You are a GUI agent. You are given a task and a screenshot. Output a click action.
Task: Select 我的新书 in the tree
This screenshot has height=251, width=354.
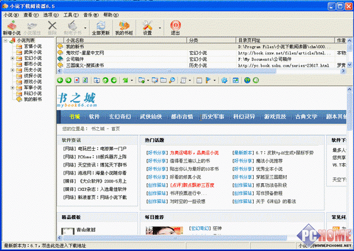click(32, 99)
